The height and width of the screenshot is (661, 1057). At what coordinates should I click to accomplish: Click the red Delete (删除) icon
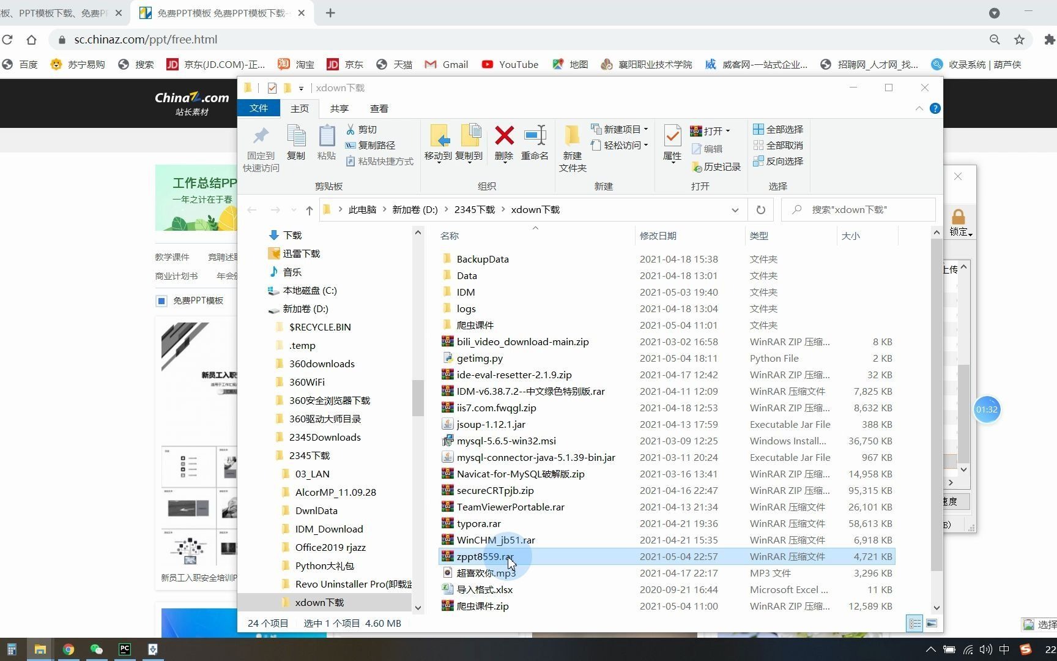point(504,136)
